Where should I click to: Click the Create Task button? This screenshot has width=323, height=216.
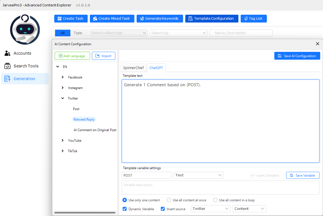[x=71, y=19]
